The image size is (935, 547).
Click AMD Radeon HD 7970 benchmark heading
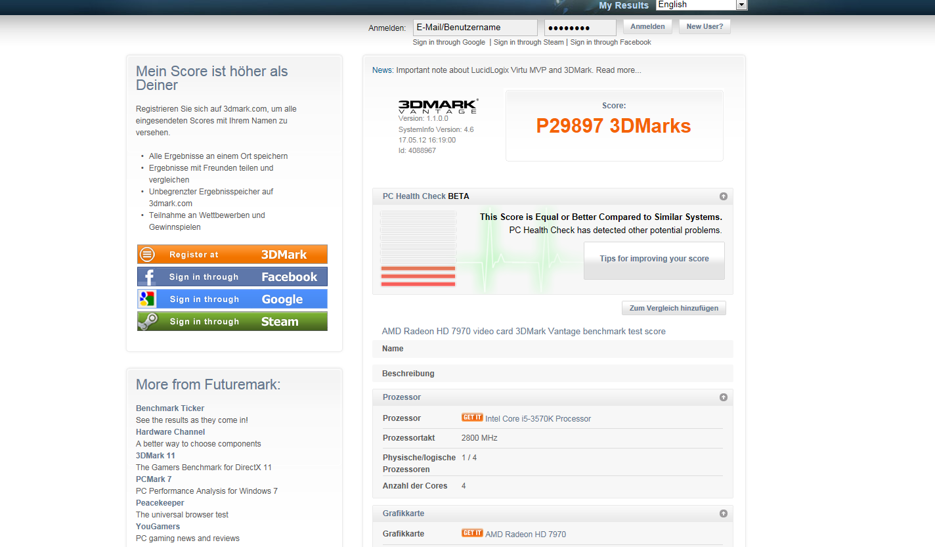point(524,332)
